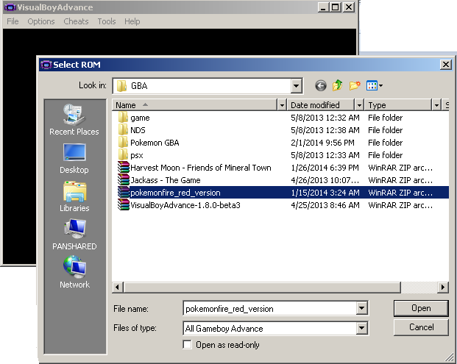
Task: Click the VisualBoyAdvance-1.8.0-beta3 archive icon
Action: click(124, 205)
